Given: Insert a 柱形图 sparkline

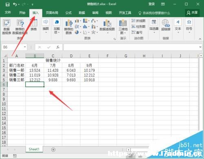Looking at the screenshot, I should [139, 26].
